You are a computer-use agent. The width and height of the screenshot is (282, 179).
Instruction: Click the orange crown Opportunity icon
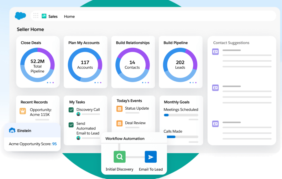[x=23, y=111]
